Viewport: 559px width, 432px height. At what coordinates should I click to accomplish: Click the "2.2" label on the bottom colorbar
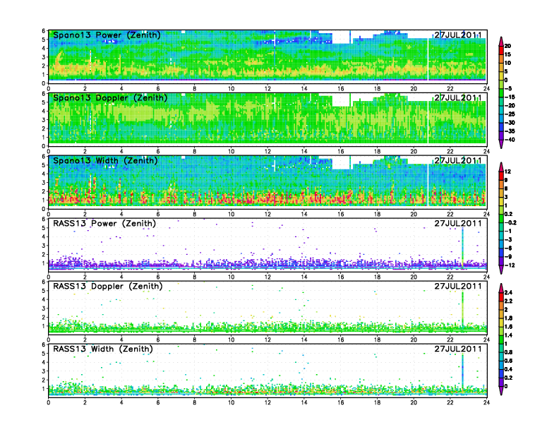click(508, 301)
